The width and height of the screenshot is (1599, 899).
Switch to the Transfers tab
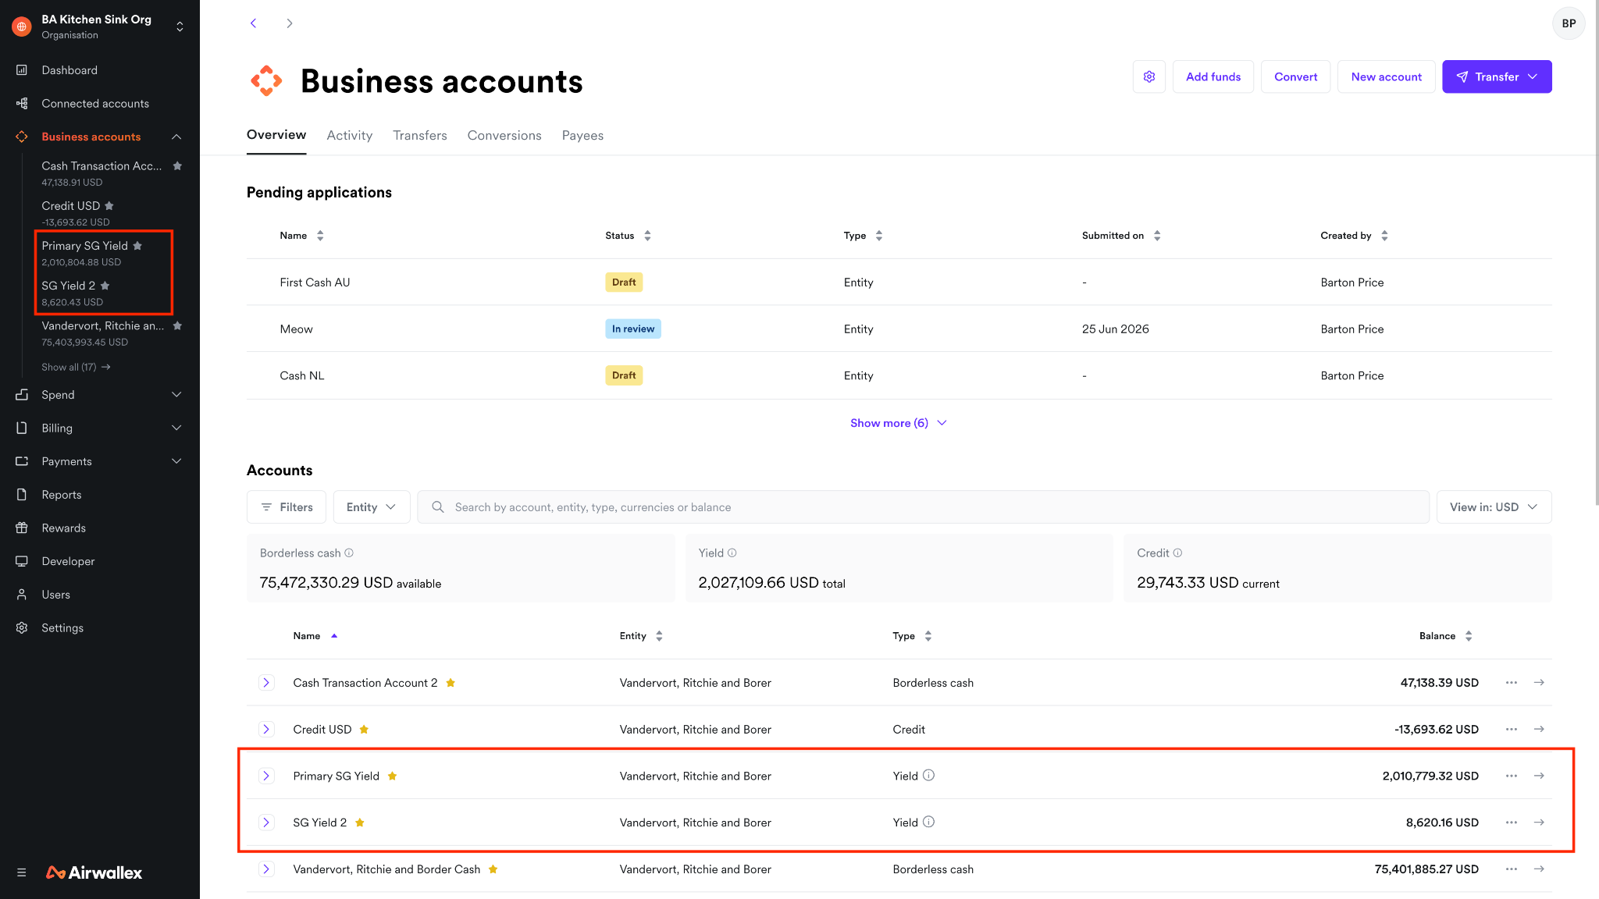tap(420, 136)
